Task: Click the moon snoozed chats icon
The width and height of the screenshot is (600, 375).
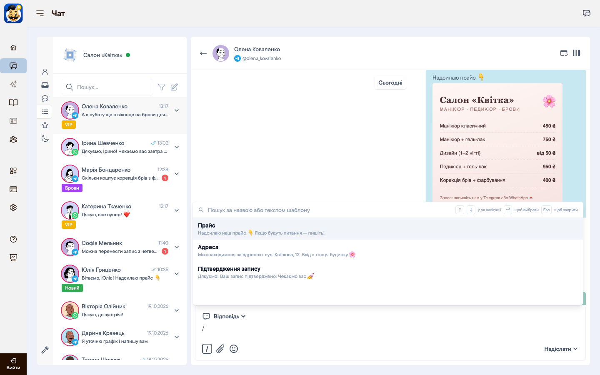Action: pos(45,138)
